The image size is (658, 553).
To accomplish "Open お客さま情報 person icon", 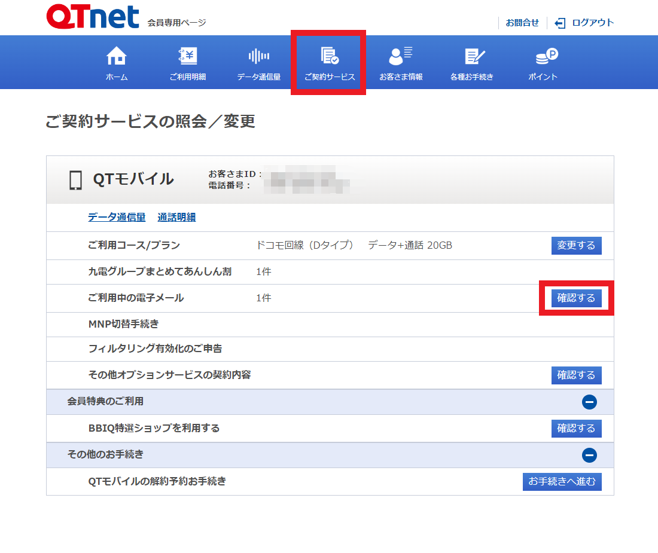I will tap(401, 56).
